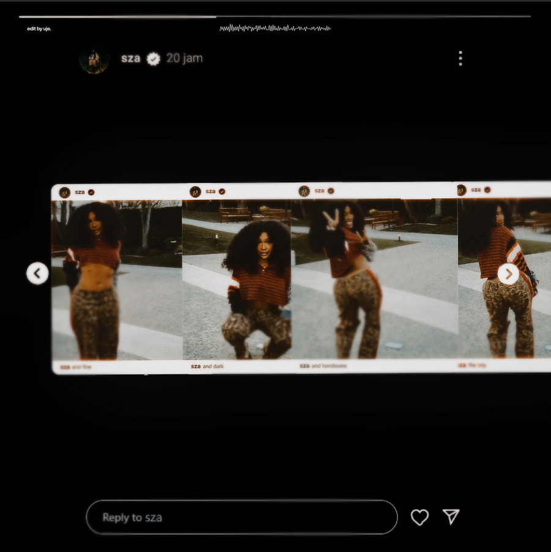The width and height of the screenshot is (551, 552).
Task: Open the three-dot story options menu
Action: point(460,59)
